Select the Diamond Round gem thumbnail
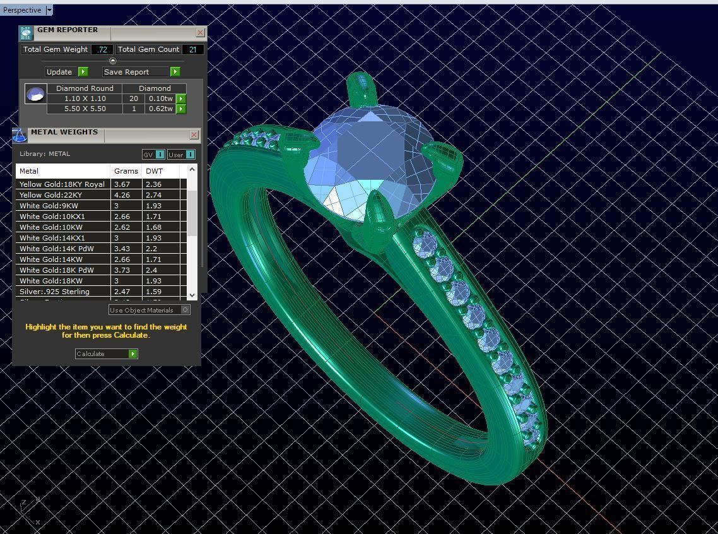The image size is (718, 534). (x=36, y=94)
